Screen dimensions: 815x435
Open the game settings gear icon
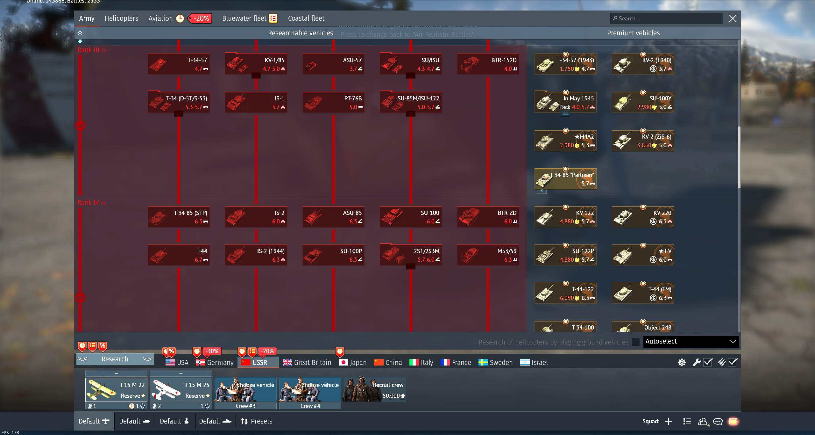coord(682,362)
